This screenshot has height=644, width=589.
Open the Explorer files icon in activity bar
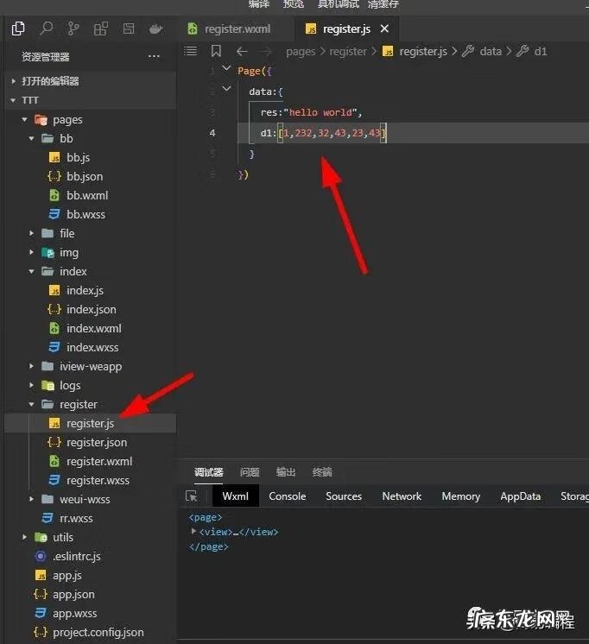click(17, 28)
